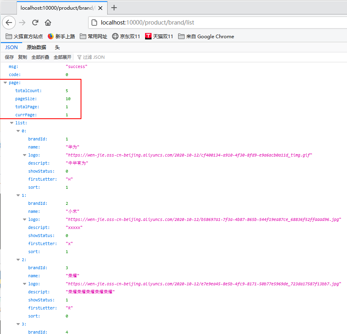Screen dimensions: 347x334
Task: Select the name value "荣耀"
Action: pos(73,276)
